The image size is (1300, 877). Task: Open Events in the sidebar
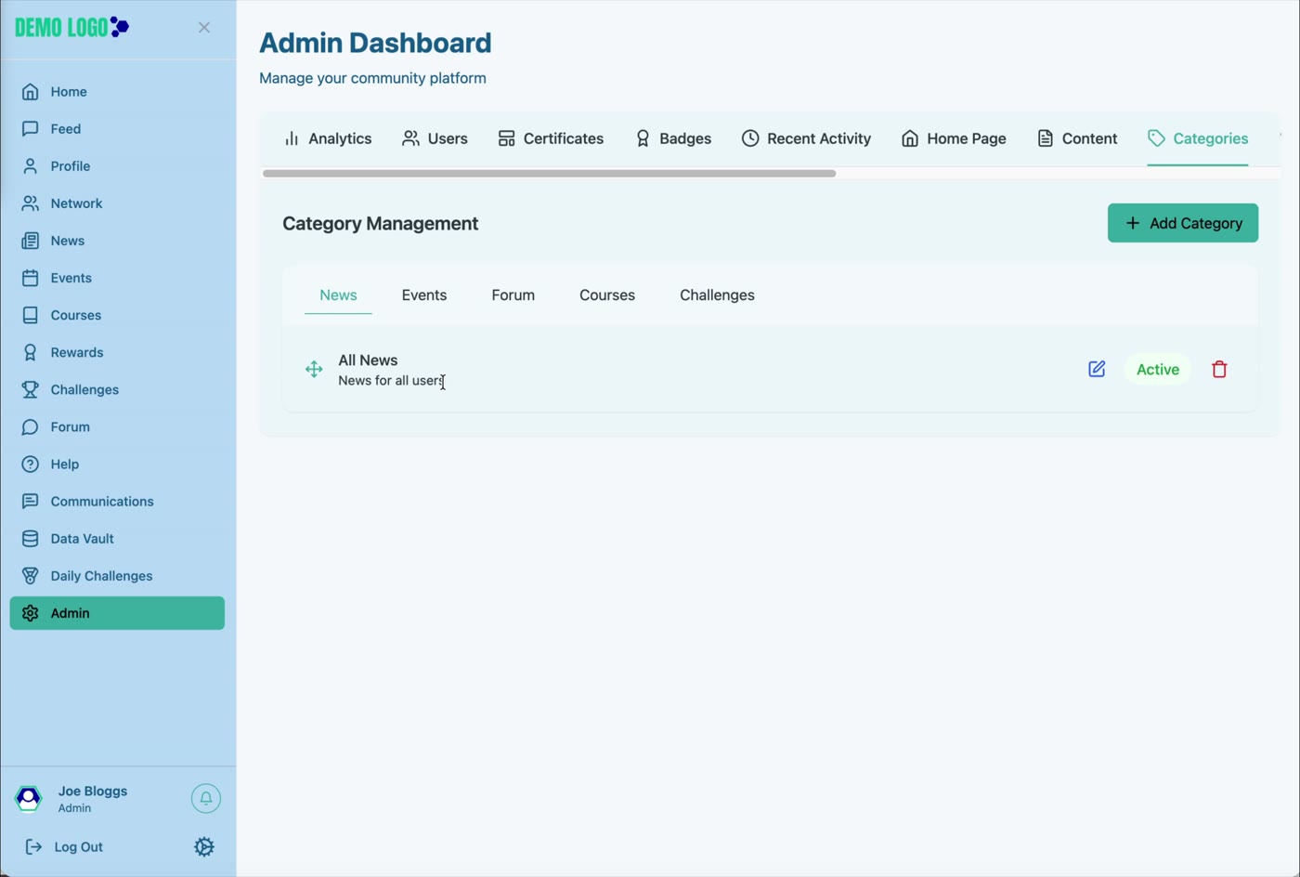coord(117,278)
